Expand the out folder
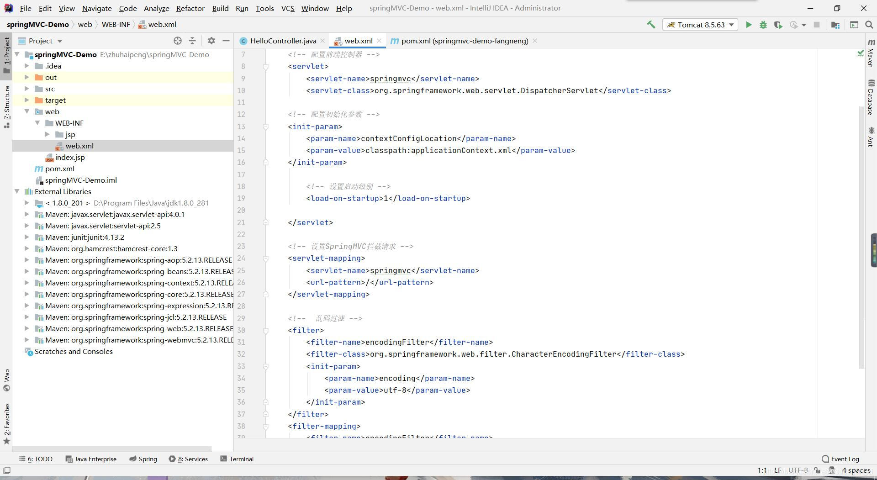This screenshot has width=877, height=480. pyautogui.click(x=27, y=77)
